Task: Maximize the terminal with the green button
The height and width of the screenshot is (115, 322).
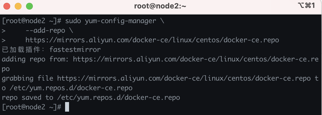Action: pyautogui.click(x=29, y=6)
